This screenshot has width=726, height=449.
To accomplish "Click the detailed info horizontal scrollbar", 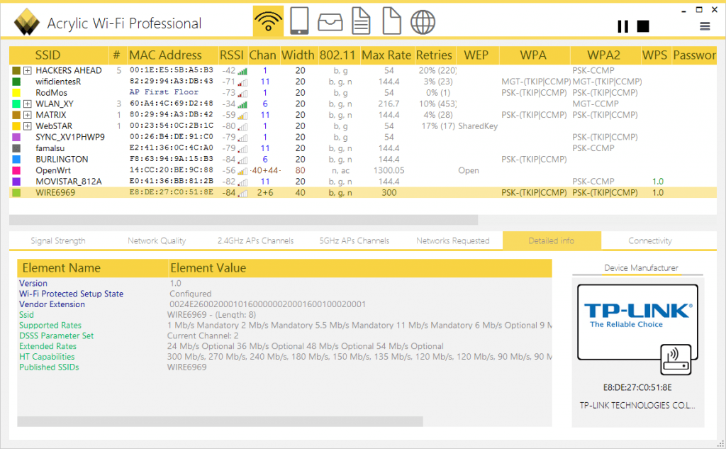I will 220,421.
